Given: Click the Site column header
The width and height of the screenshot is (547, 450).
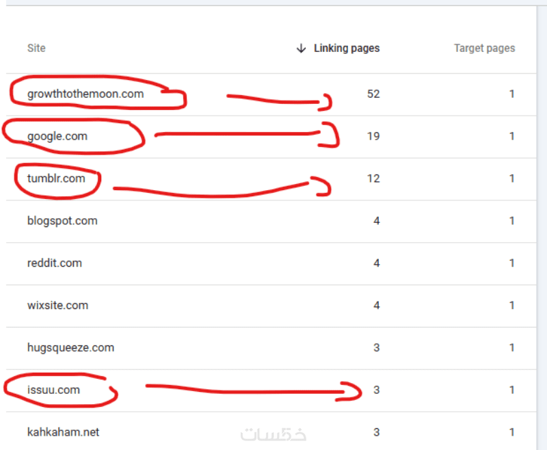Looking at the screenshot, I should coord(36,49).
